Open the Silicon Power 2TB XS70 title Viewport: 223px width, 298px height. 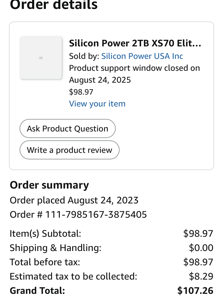pyautogui.click(x=135, y=43)
